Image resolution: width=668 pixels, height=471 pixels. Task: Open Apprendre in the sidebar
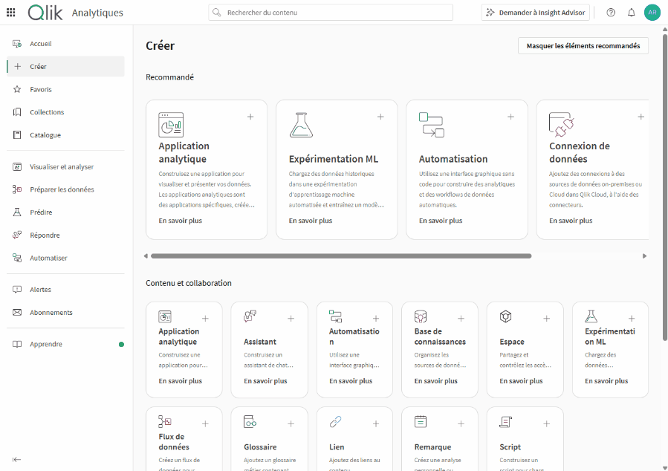click(46, 344)
